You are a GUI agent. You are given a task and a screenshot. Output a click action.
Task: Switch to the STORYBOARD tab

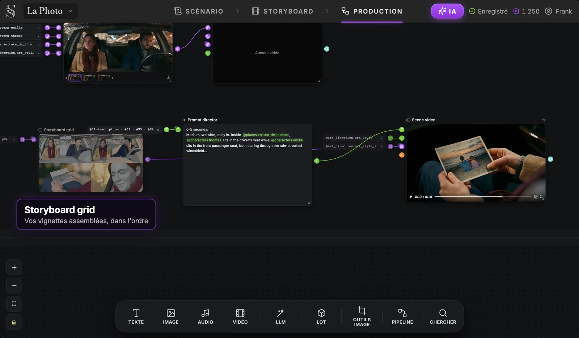(282, 11)
